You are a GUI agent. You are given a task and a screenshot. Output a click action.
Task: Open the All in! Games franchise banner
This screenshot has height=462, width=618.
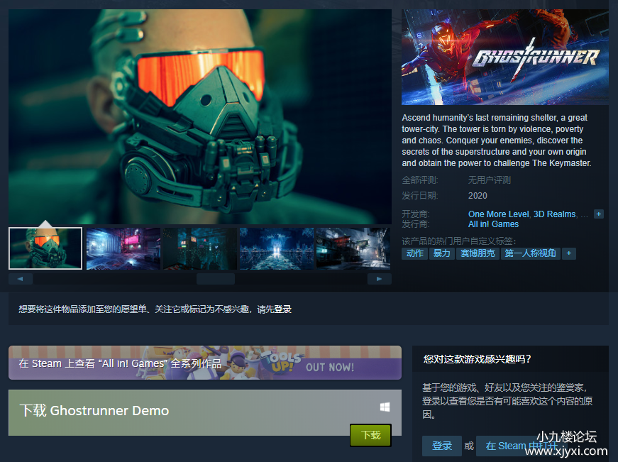[x=205, y=363]
